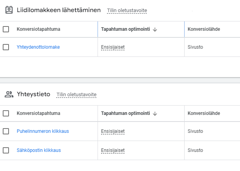Click Tilin oletustavoite next to Yhteystieto

pyautogui.click(x=76, y=95)
